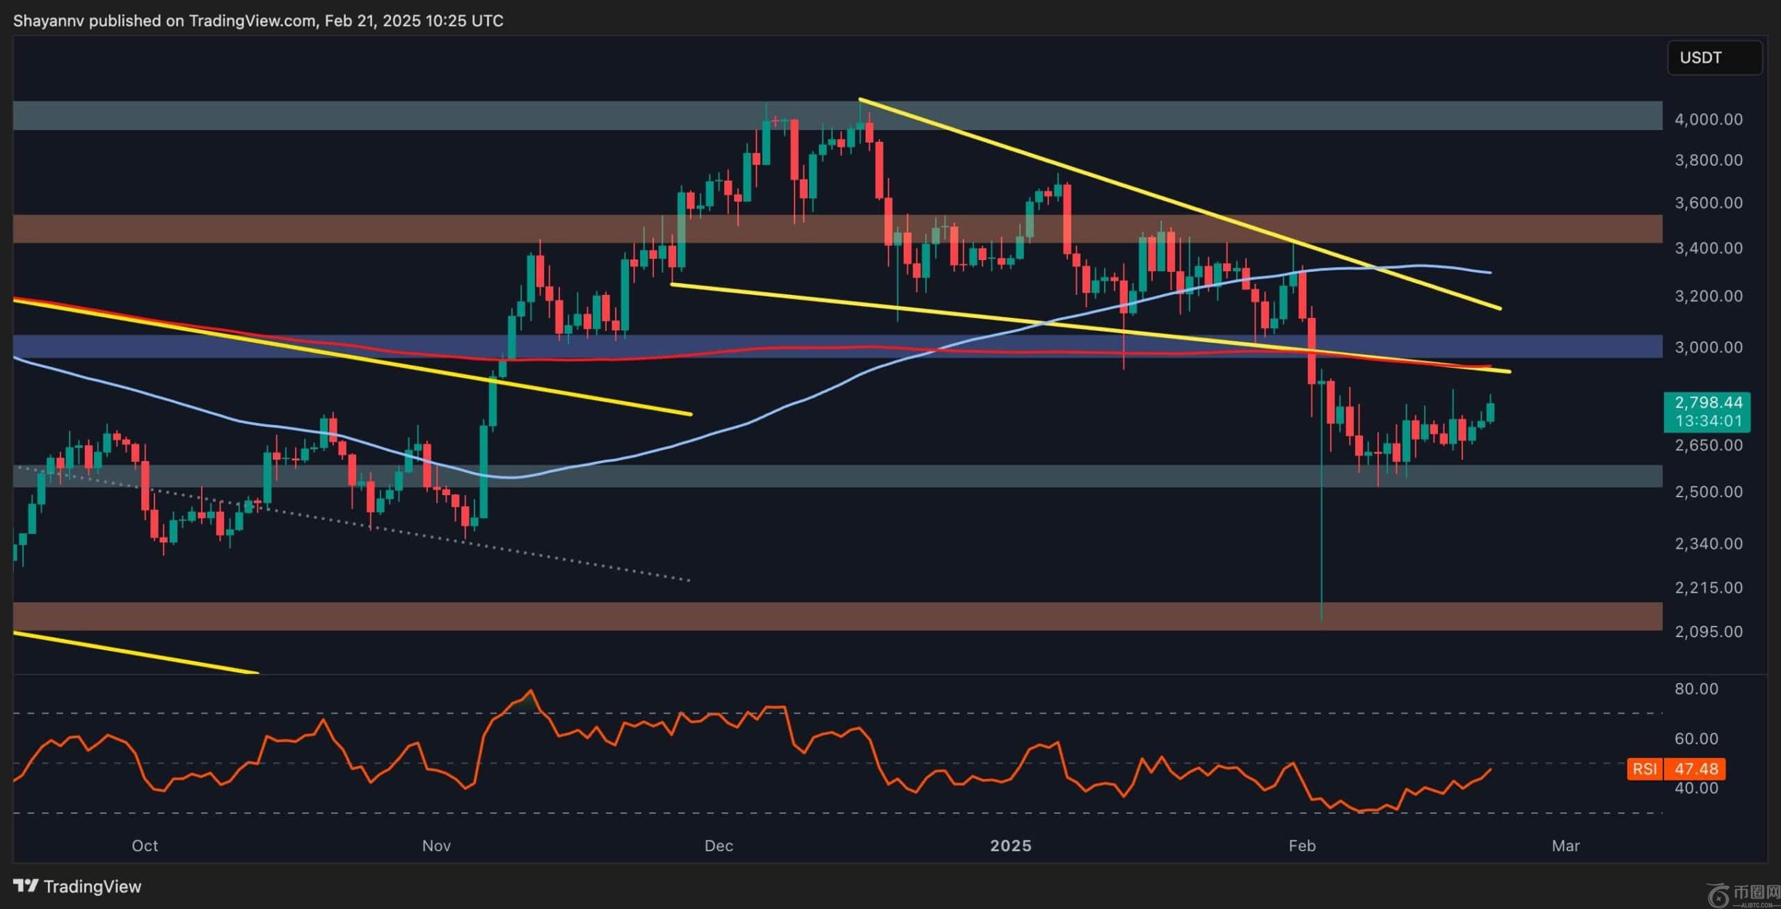The height and width of the screenshot is (909, 1781).
Task: Click the published on TradingView.com header text
Action: click(x=257, y=21)
